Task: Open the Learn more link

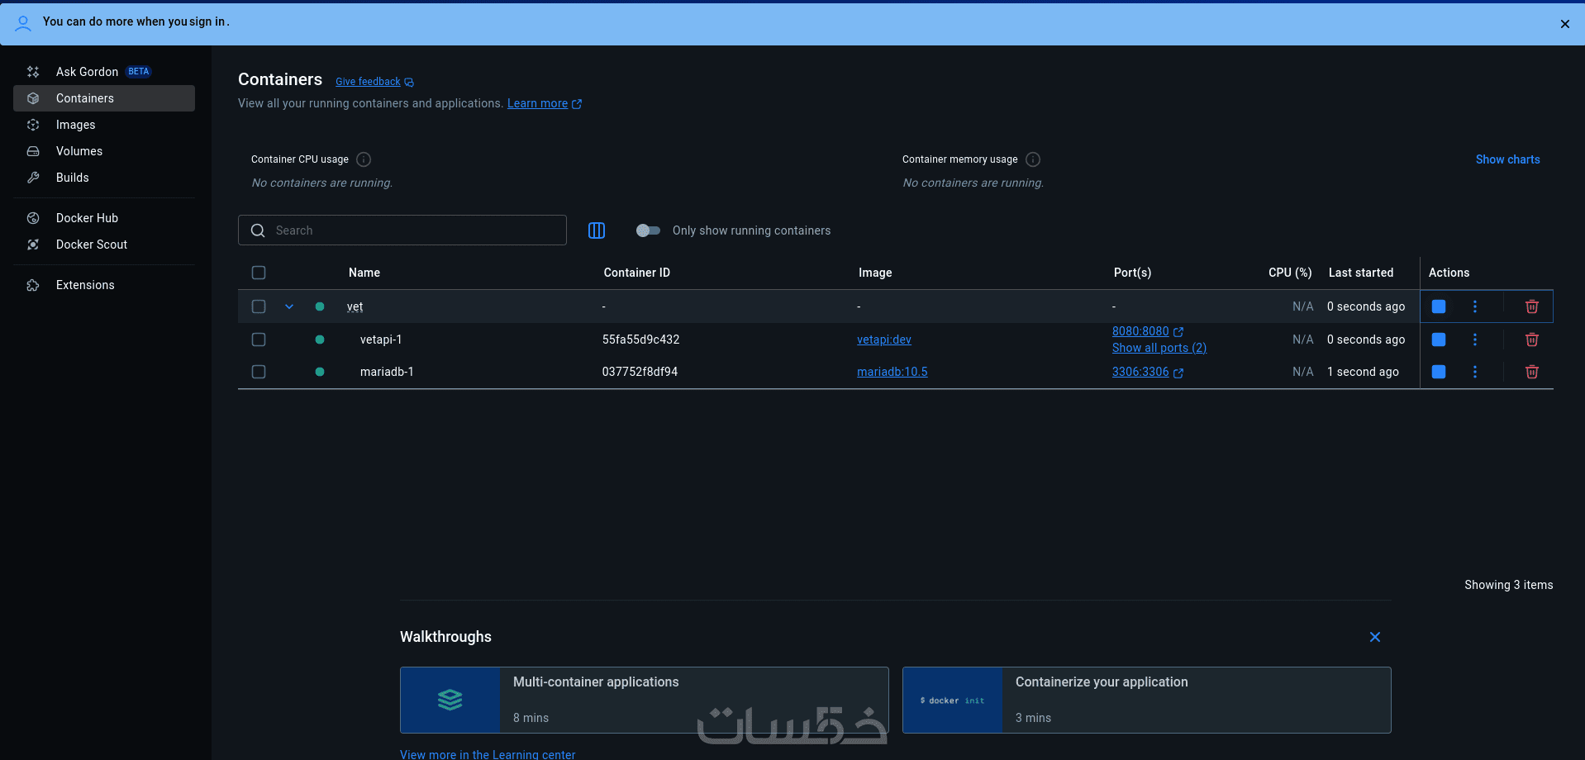Action: (537, 103)
